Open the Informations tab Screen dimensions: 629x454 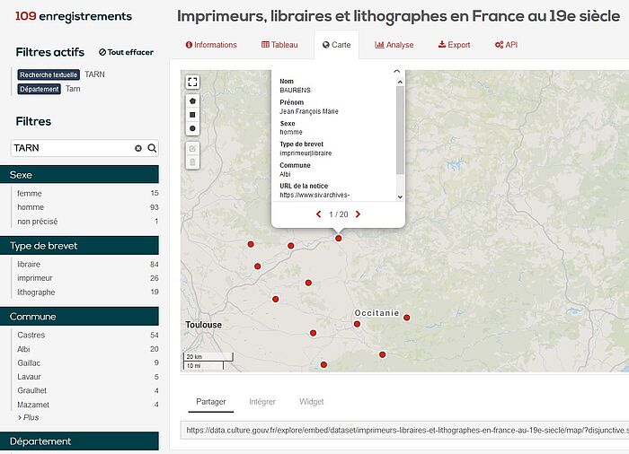211,45
